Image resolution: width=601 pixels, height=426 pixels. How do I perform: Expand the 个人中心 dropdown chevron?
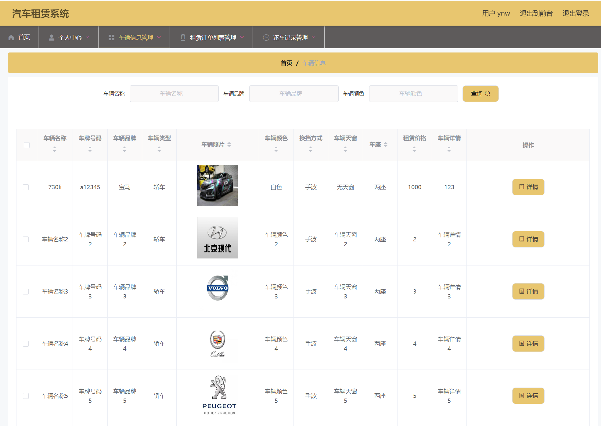pyautogui.click(x=88, y=37)
